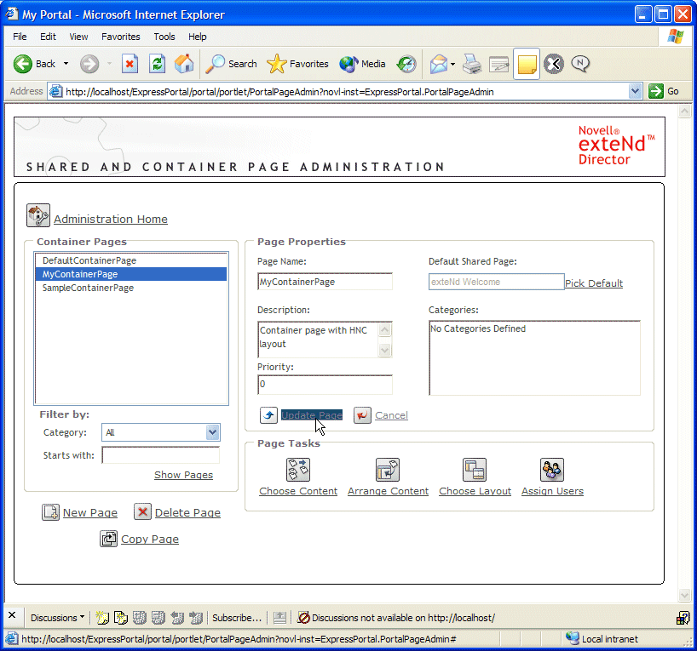
Task: Click the blue Update Page arrow icon
Action: pyautogui.click(x=268, y=414)
